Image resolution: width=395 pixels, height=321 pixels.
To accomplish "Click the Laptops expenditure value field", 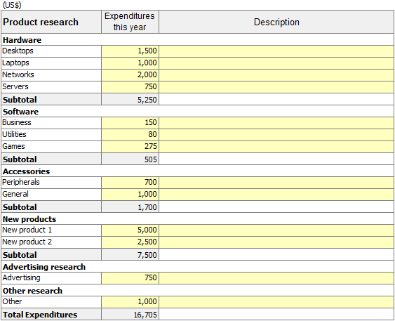I will click(x=130, y=63).
